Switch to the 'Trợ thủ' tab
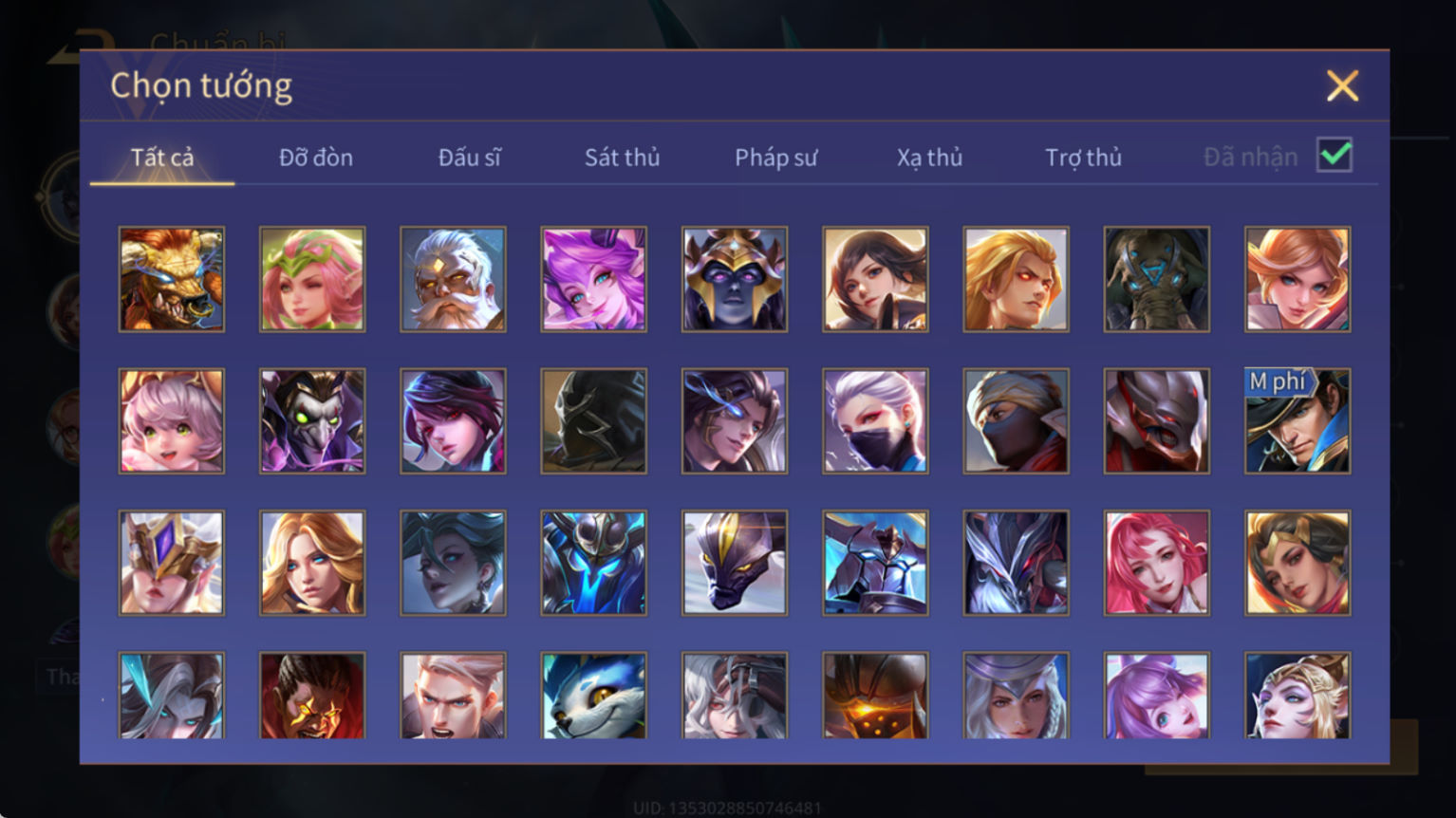The image size is (1456, 818). point(1083,158)
